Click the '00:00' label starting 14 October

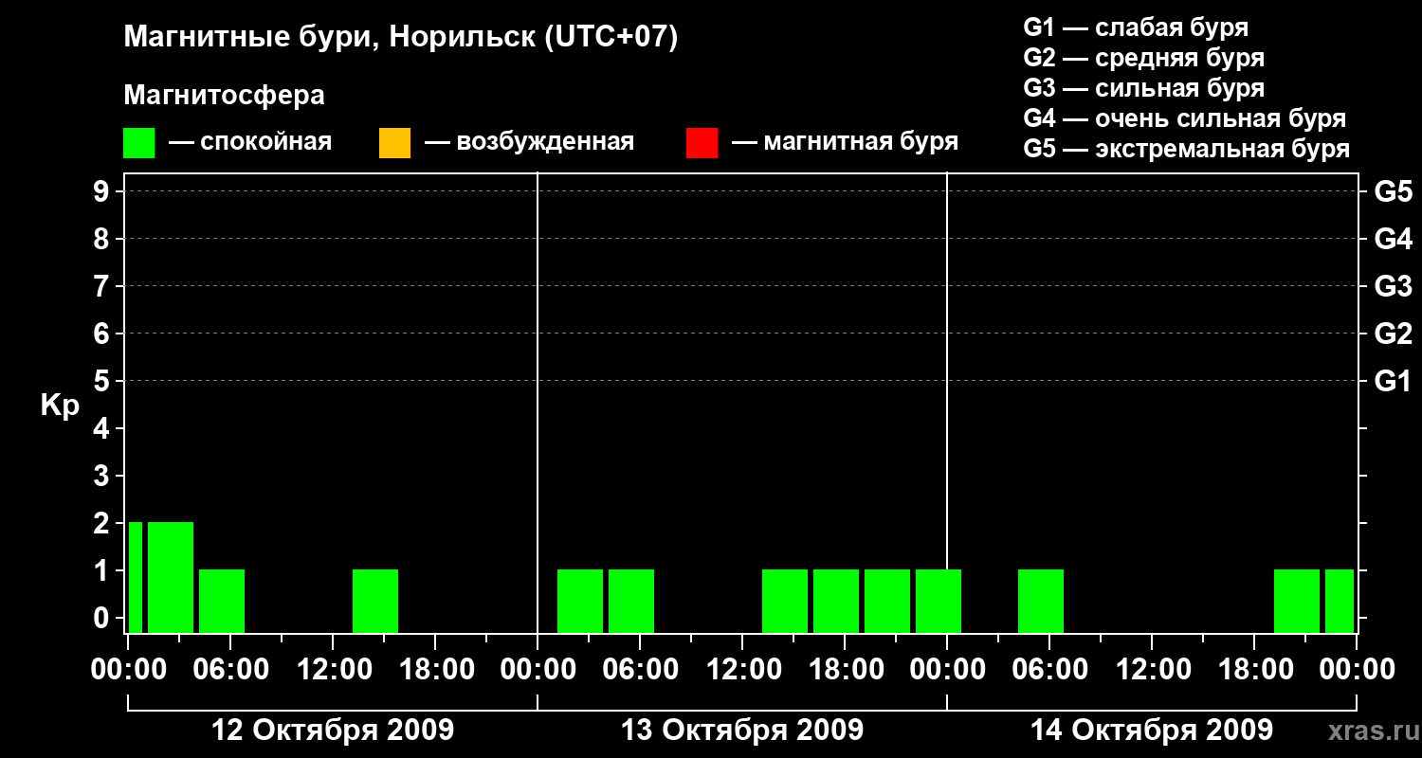point(947,670)
